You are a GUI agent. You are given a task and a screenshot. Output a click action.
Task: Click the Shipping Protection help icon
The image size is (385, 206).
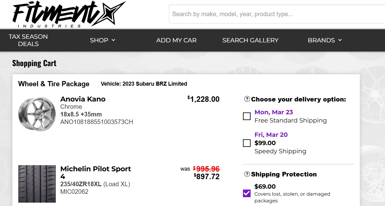coord(247,174)
